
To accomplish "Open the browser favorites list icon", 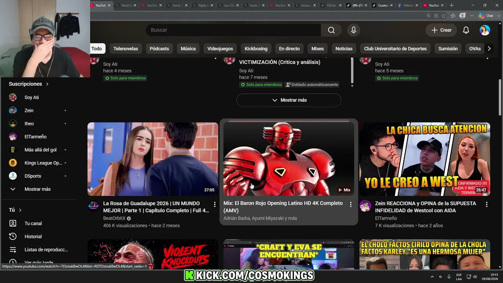I will click(x=453, y=16).
